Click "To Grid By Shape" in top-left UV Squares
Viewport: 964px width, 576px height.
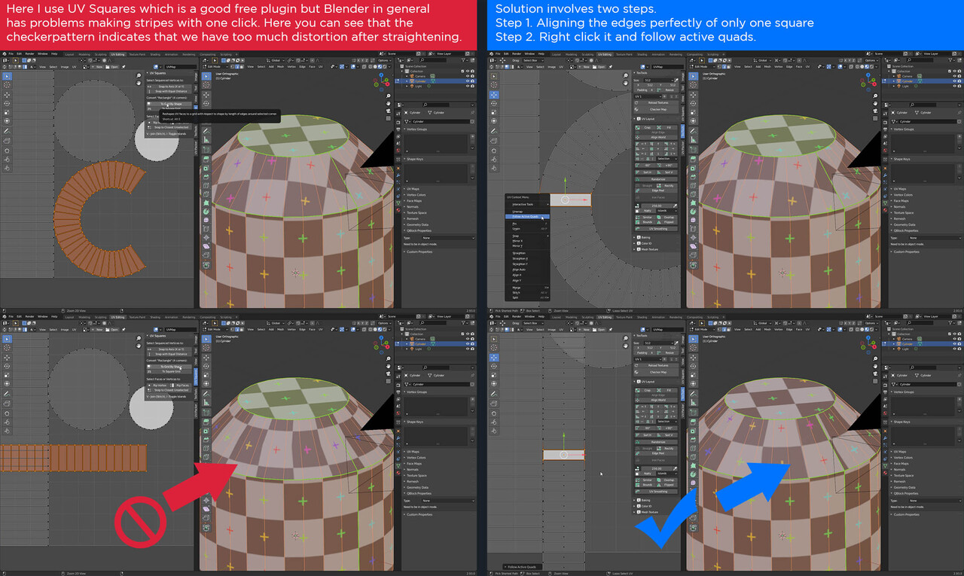click(x=171, y=104)
